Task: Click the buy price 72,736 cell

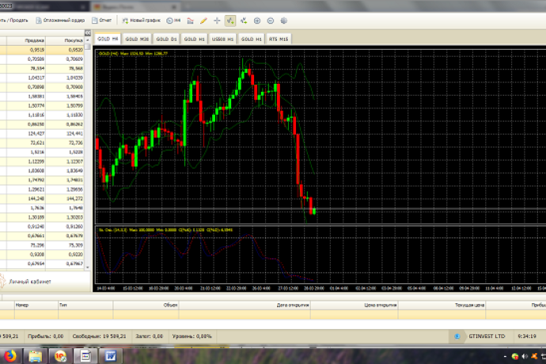Action: coord(65,142)
